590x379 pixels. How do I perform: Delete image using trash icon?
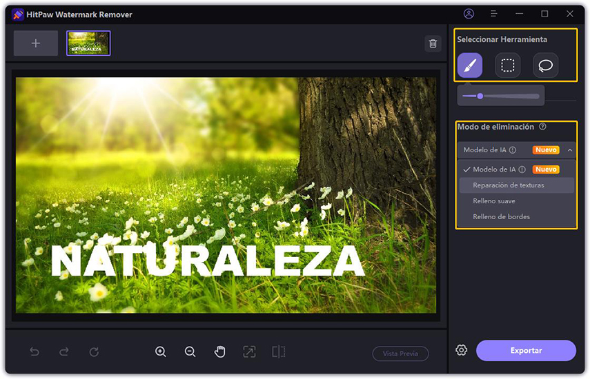point(433,43)
